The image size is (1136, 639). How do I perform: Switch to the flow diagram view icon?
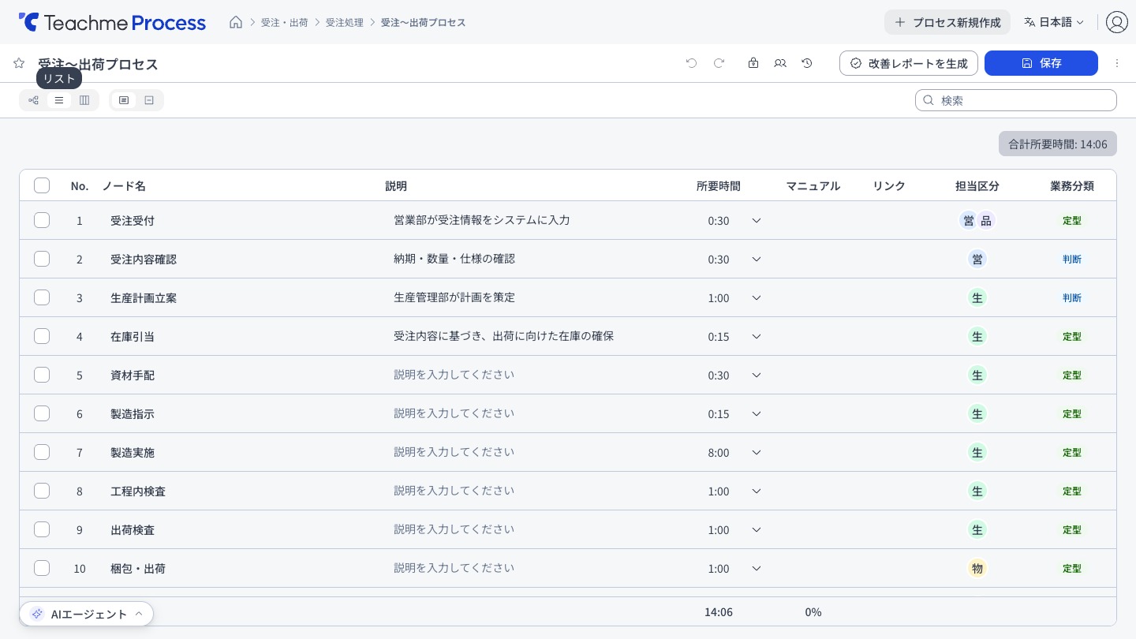[x=33, y=100]
